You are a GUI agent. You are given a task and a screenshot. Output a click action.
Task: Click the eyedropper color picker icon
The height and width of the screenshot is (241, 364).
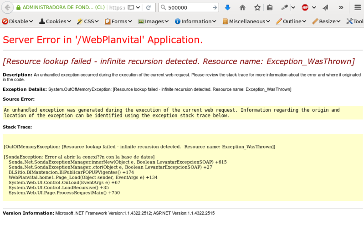[285, 8]
